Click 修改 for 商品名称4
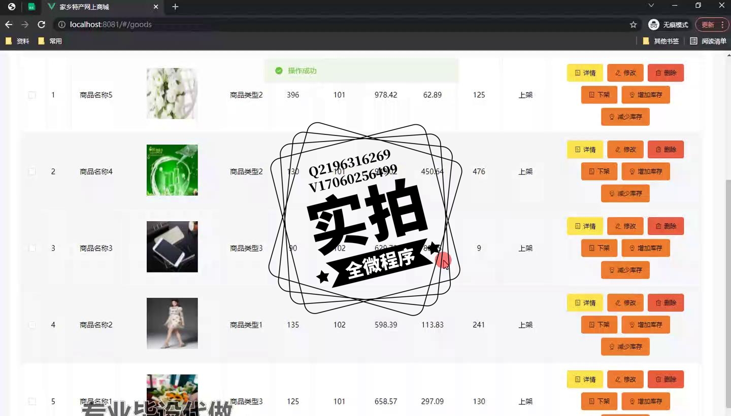Image resolution: width=731 pixels, height=416 pixels. click(x=625, y=149)
